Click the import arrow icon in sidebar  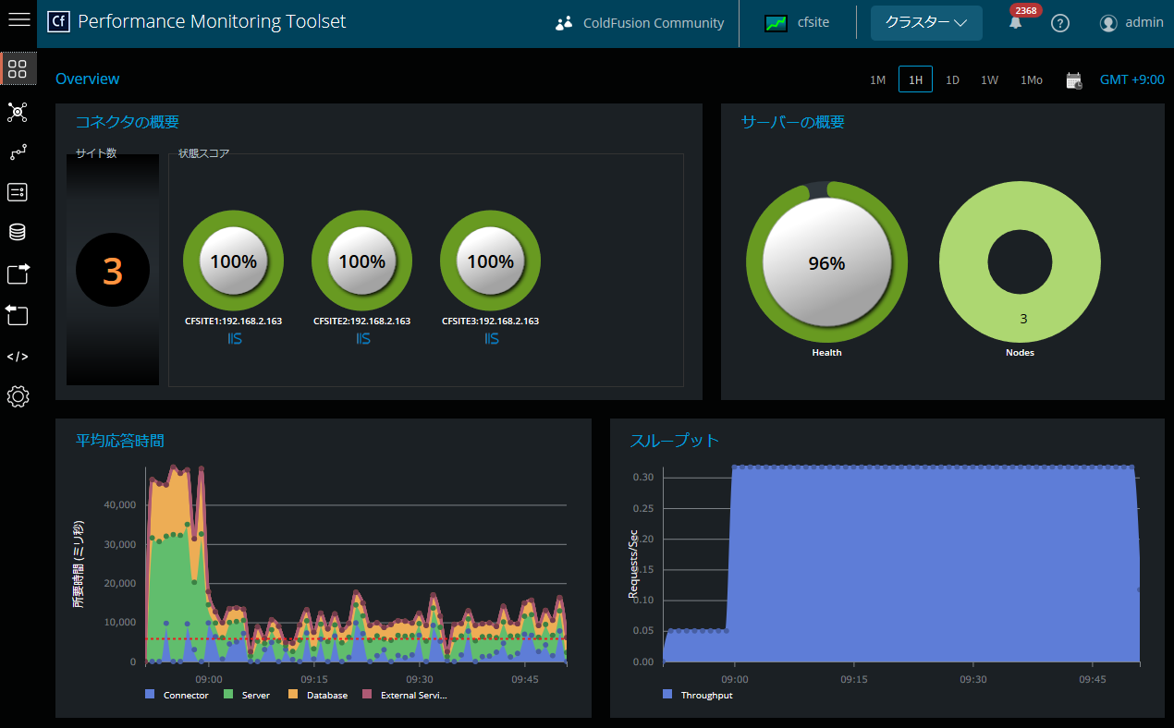pos(18,315)
